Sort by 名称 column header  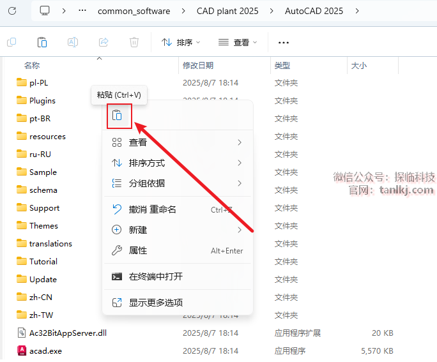point(32,66)
